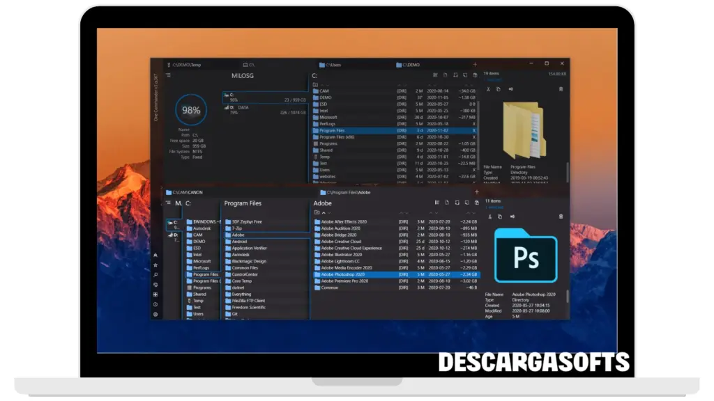Select Blackmagic Design in Program Files column
The height and width of the screenshot is (401, 714).
(x=249, y=261)
